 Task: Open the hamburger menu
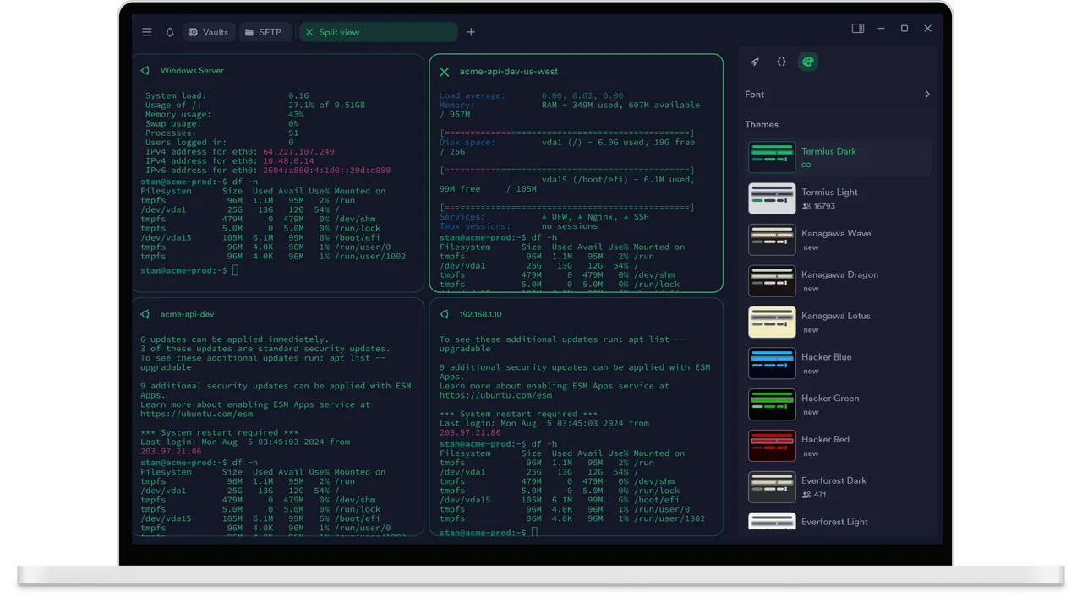147,32
